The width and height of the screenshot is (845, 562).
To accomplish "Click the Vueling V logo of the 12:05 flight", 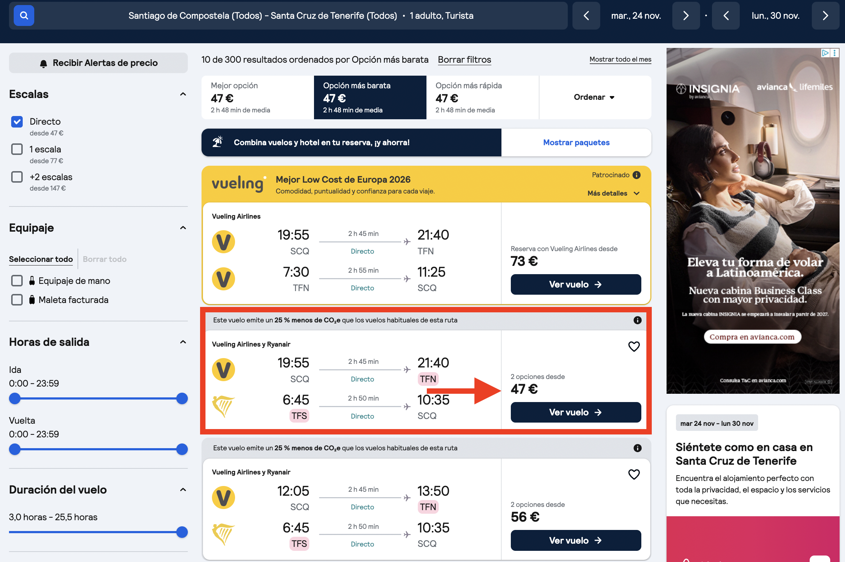I will click(224, 498).
